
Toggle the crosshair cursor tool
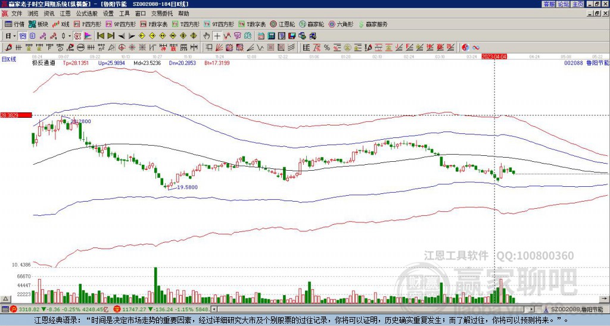[217, 36]
